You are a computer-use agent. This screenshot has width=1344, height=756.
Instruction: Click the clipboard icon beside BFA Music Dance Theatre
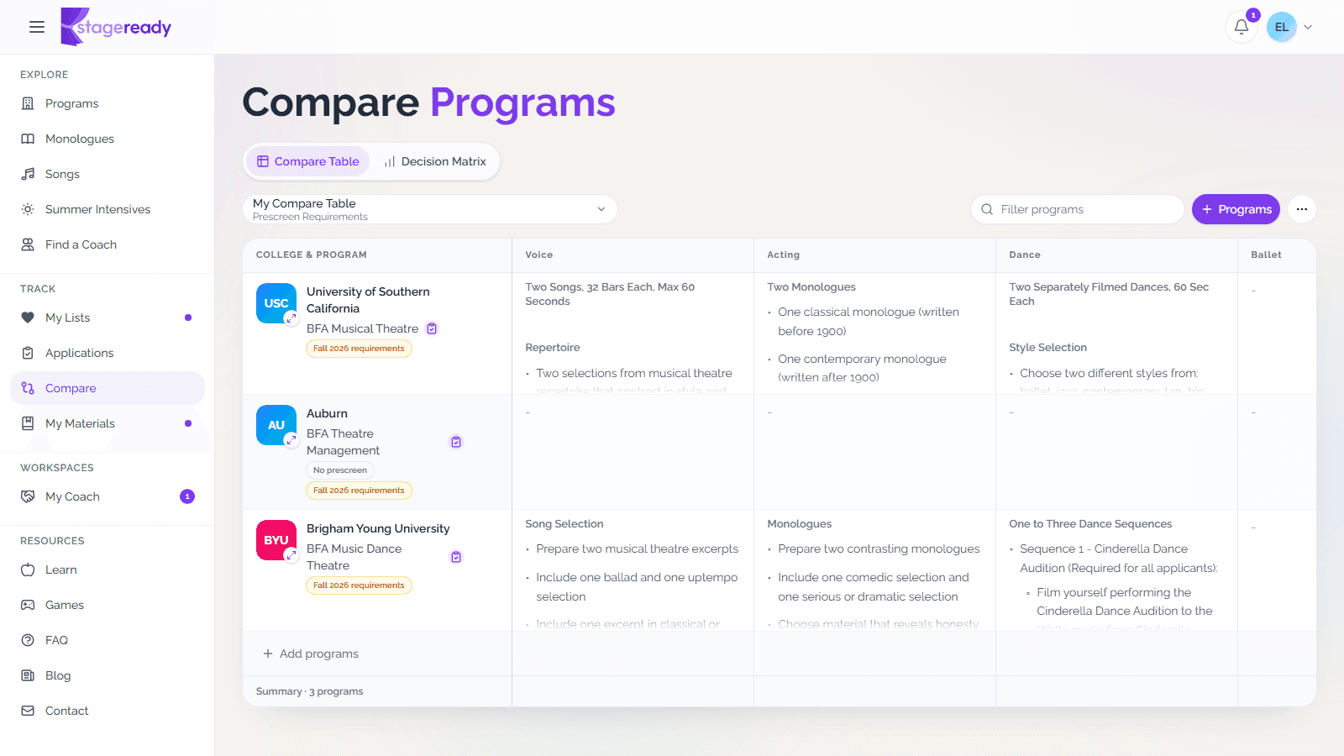click(456, 557)
